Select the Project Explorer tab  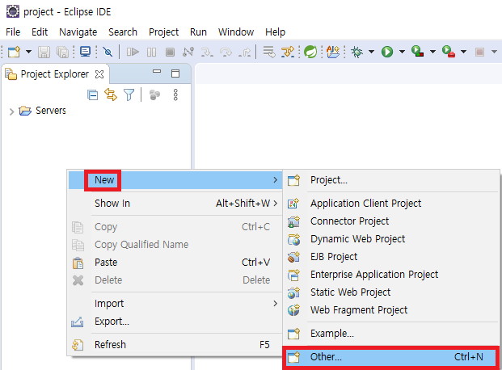55,74
